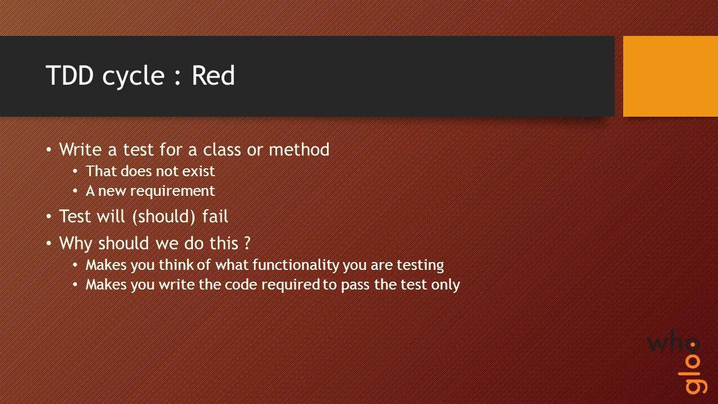This screenshot has width=718, height=404.
Task: Click the bullet before 'A new requirement'
Action: pyautogui.click(x=76, y=191)
